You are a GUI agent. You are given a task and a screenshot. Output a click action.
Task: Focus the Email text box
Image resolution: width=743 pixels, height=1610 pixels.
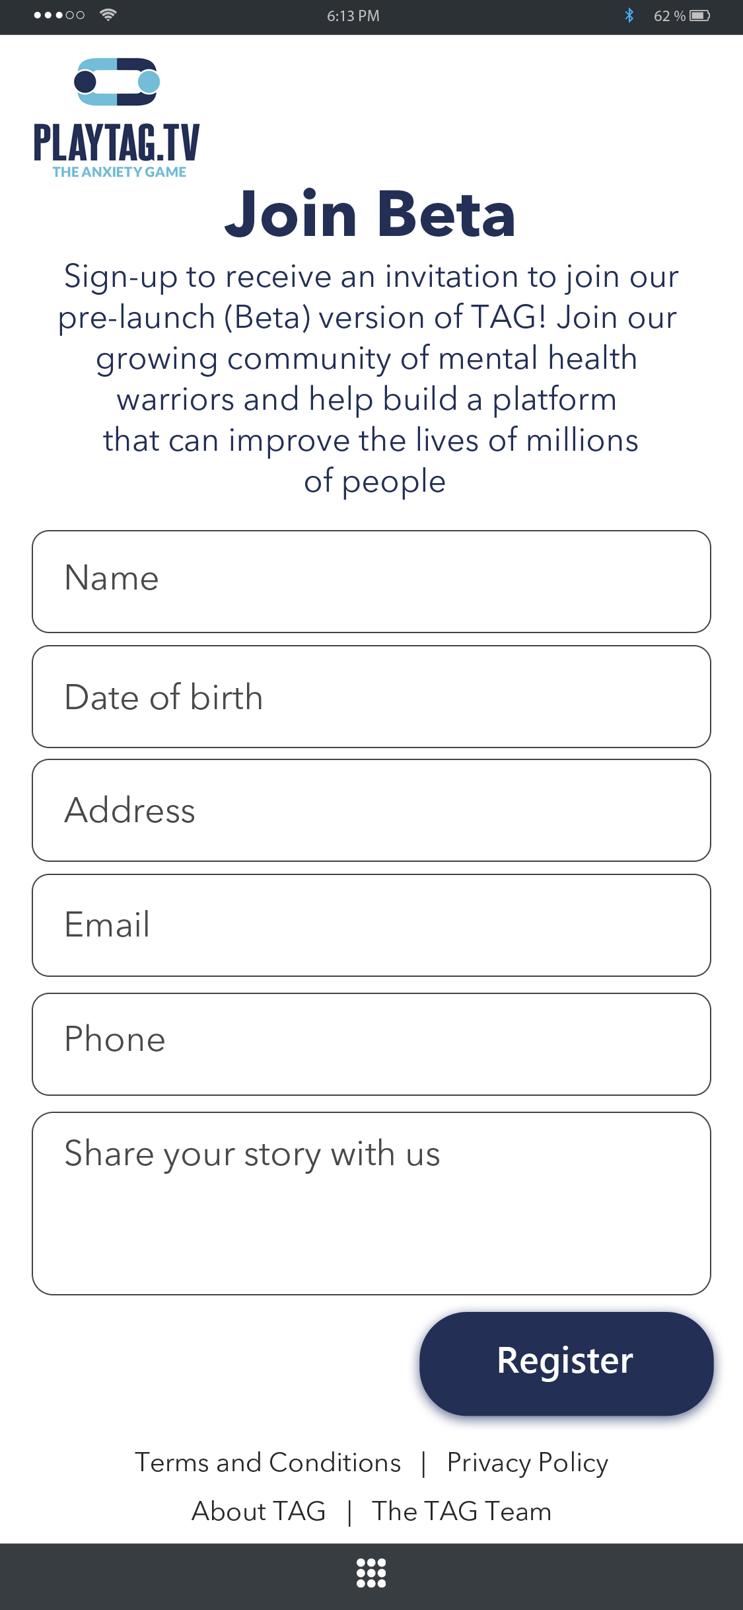pos(371,925)
